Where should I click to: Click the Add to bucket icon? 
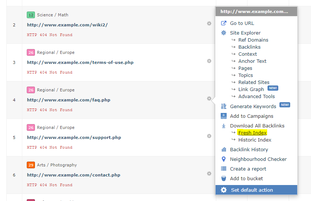click(224, 178)
